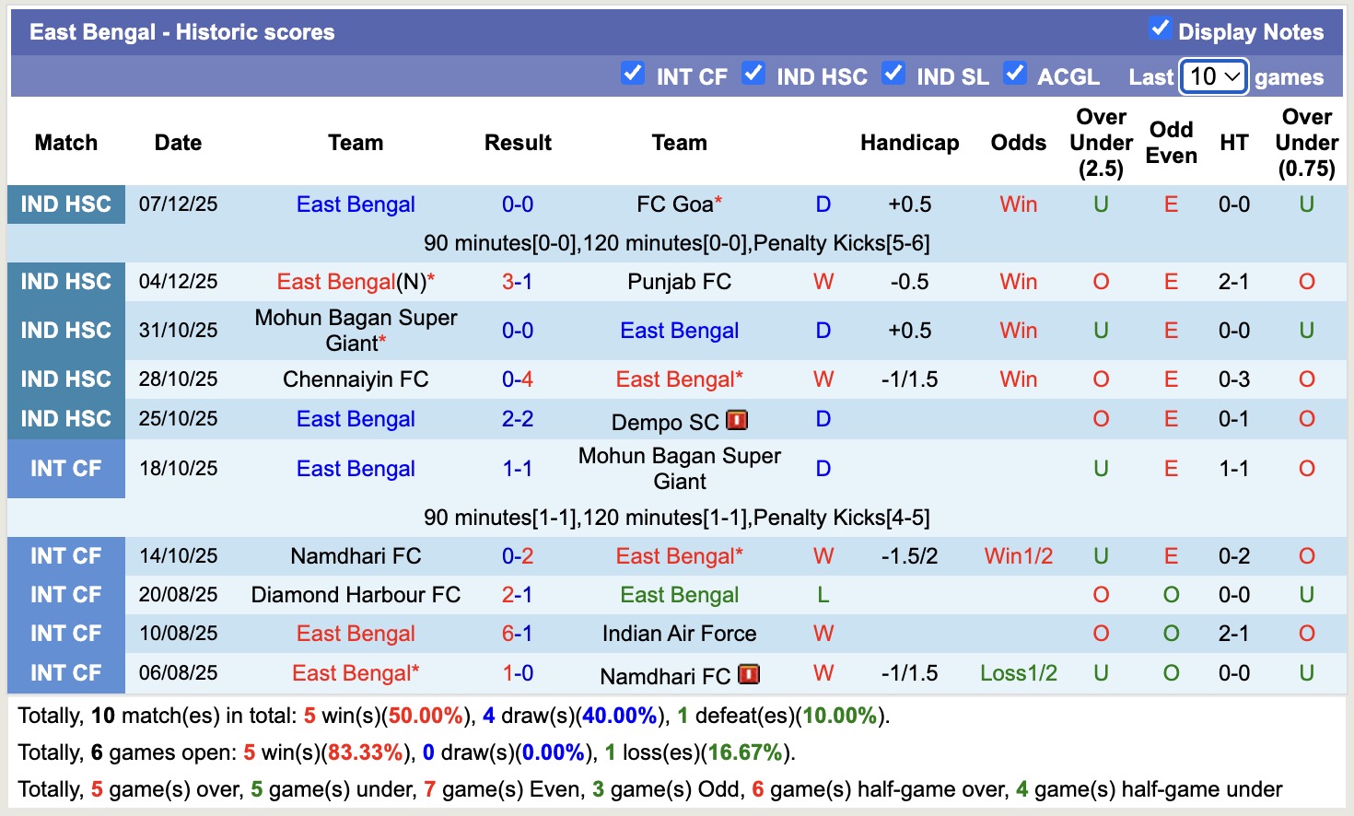Click the INT CF badge for the Diamond Harbour match

pos(65,594)
